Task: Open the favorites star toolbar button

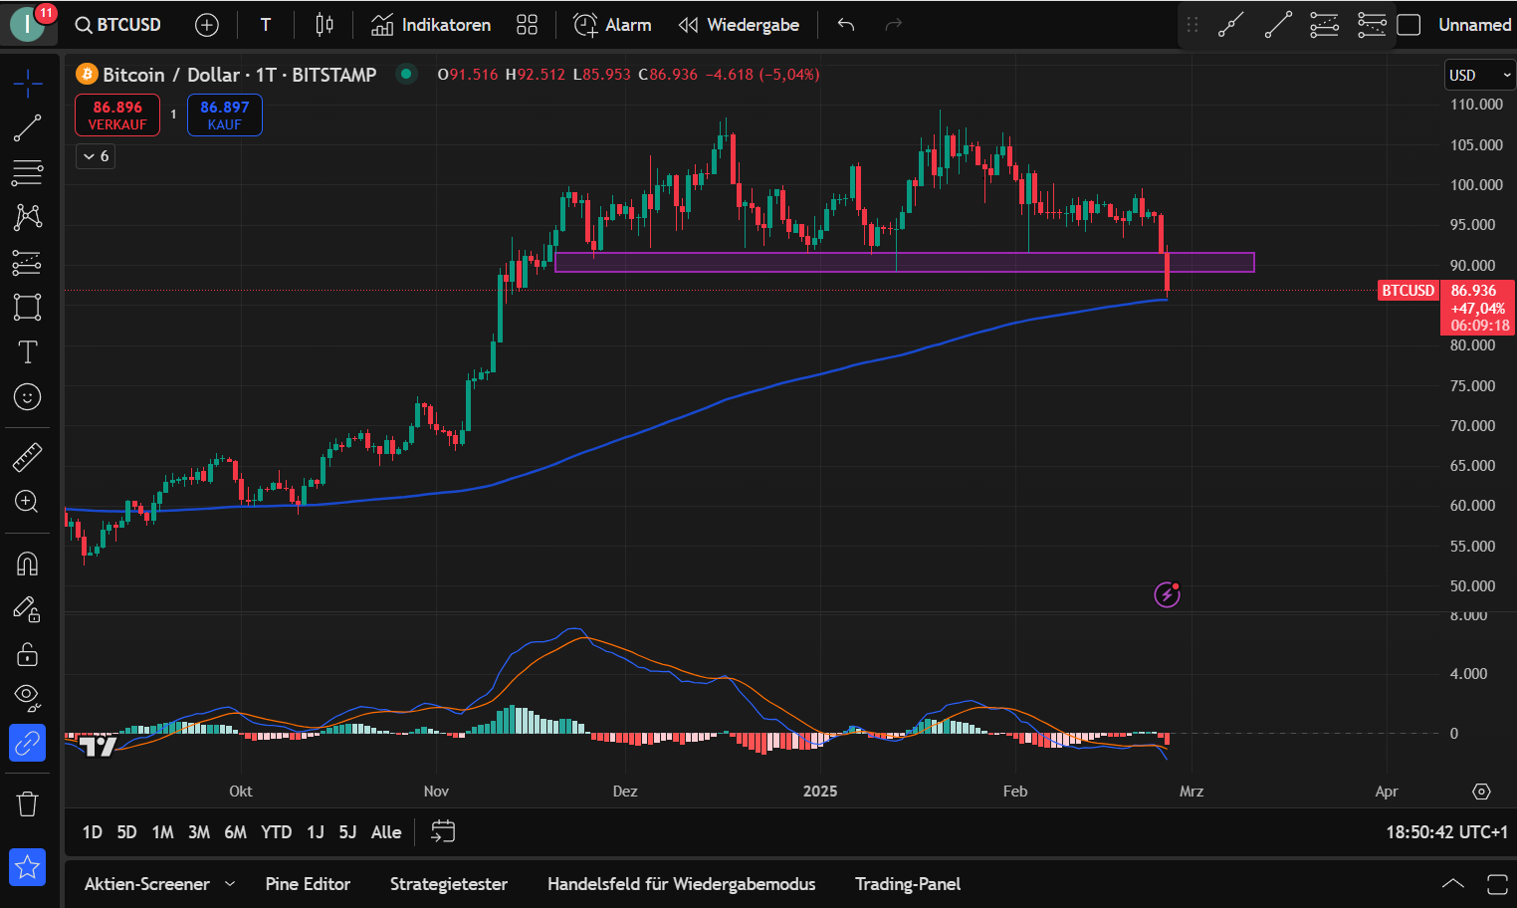Action: [28, 867]
